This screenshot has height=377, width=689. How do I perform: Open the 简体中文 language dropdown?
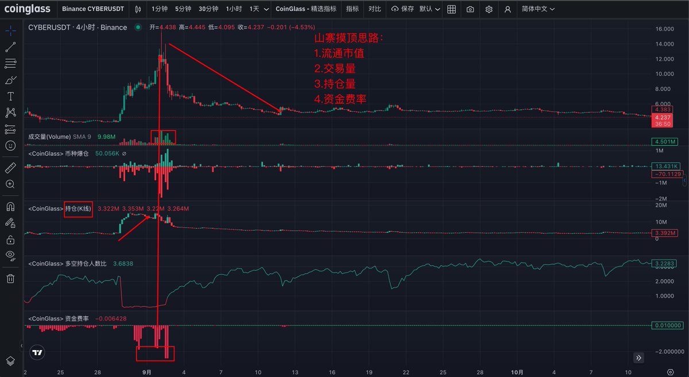click(539, 9)
